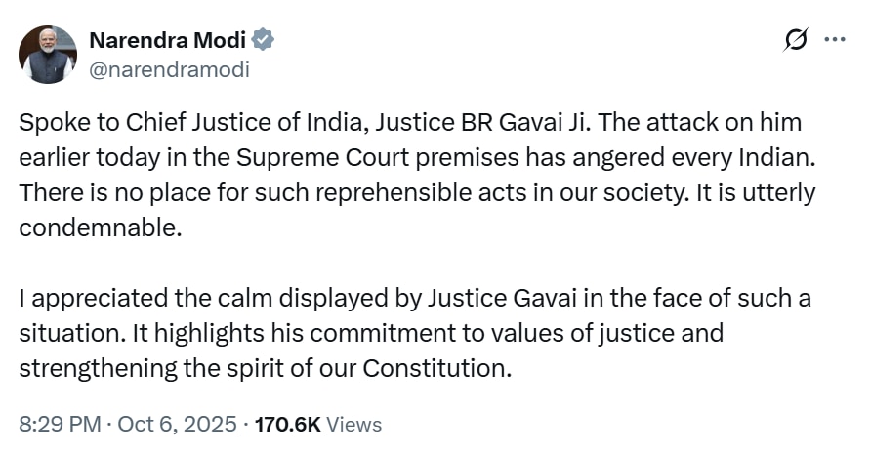
Task: Open the Narendra Modi display name link
Action: pos(168,40)
